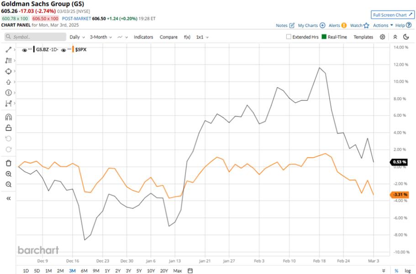This screenshot has height=274, width=416.
Task: Open the Alerts exclamation icon
Action: (x=344, y=26)
